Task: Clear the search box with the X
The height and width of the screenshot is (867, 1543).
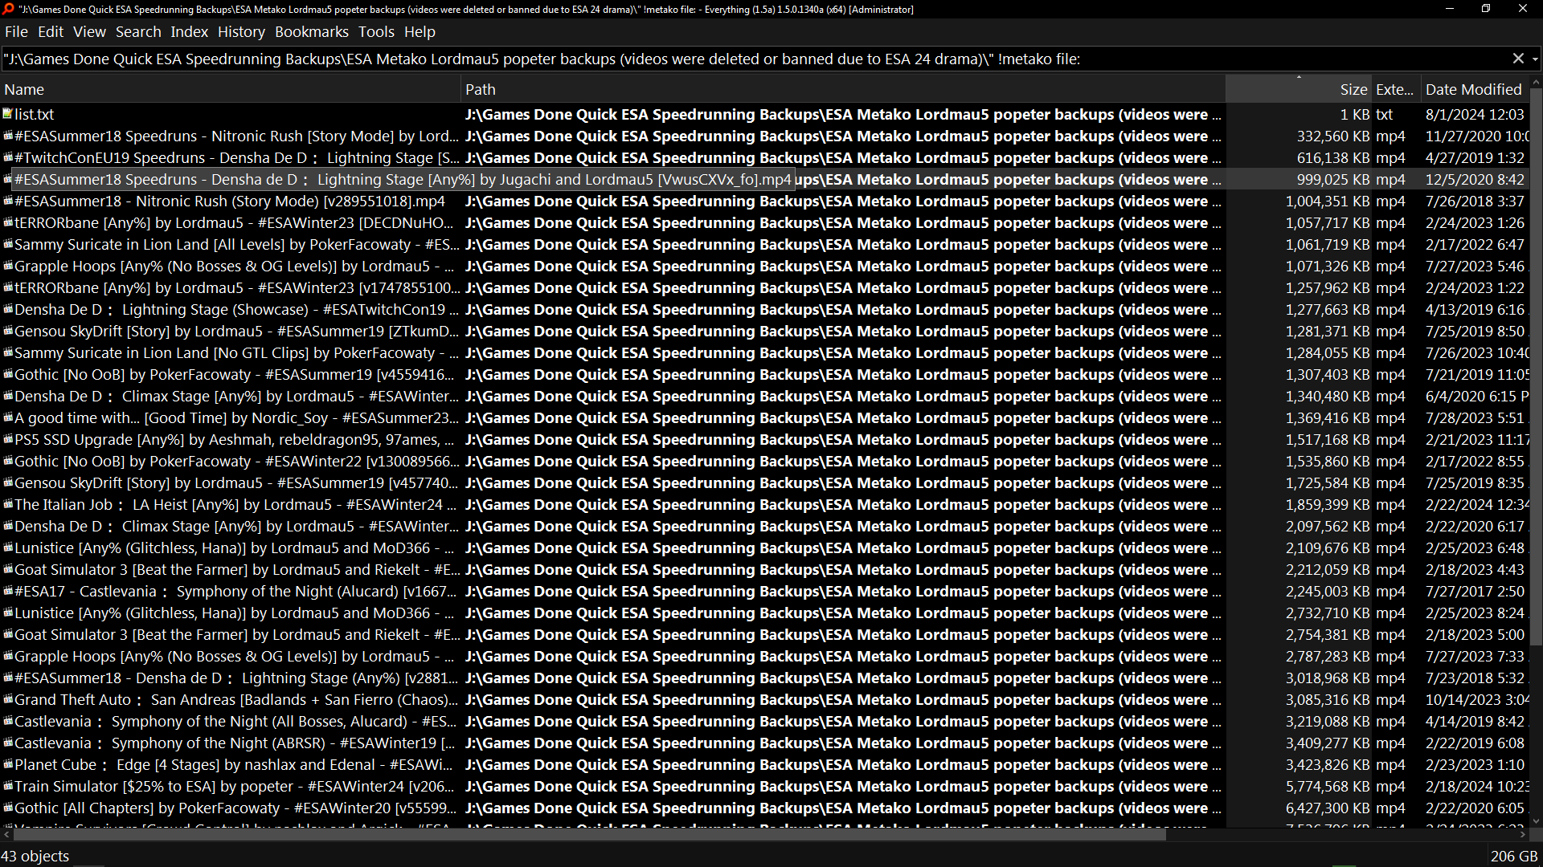Action: click(1518, 59)
